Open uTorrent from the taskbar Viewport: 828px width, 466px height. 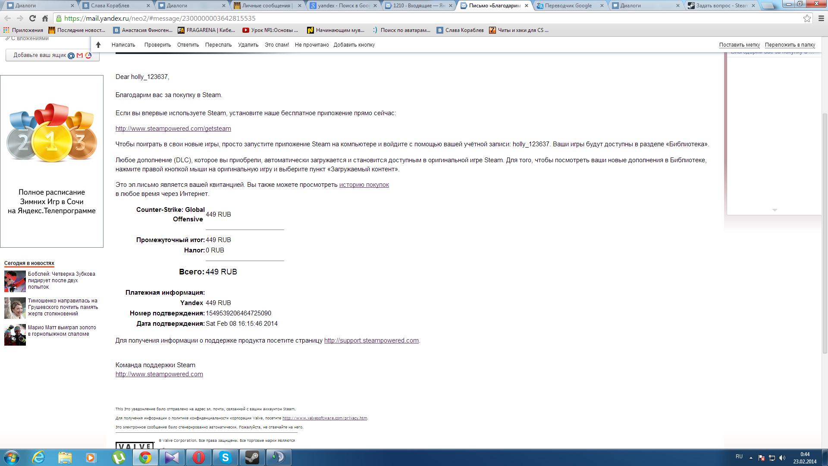tap(118, 457)
